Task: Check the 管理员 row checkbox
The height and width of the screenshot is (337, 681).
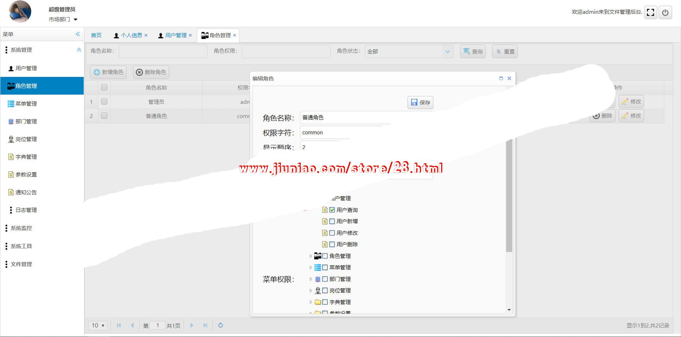Action: pos(104,101)
